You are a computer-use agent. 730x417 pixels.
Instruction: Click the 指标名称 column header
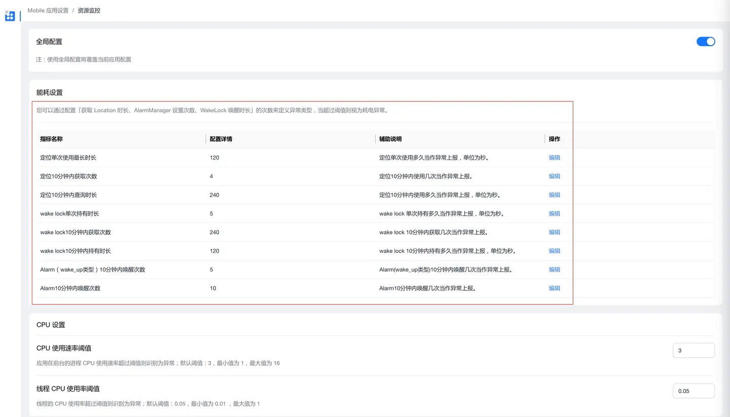[x=51, y=139]
